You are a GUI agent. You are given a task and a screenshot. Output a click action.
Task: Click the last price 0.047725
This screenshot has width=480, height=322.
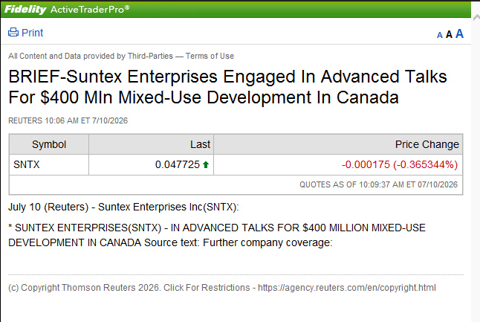coord(178,165)
